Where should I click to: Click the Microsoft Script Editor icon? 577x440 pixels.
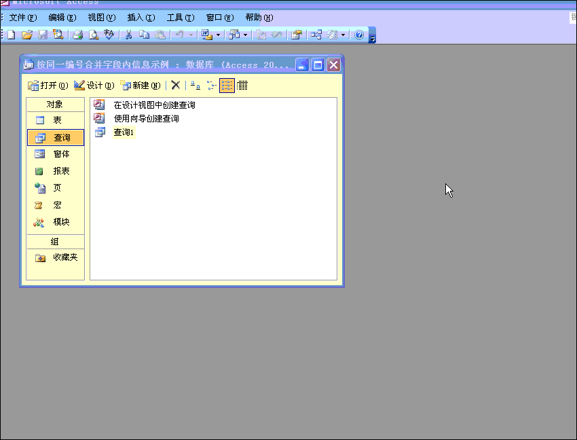point(277,35)
